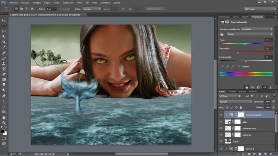The height and width of the screenshot is (156, 278).
Task: Click the Perfeccionar borde button
Action: click(155, 9)
